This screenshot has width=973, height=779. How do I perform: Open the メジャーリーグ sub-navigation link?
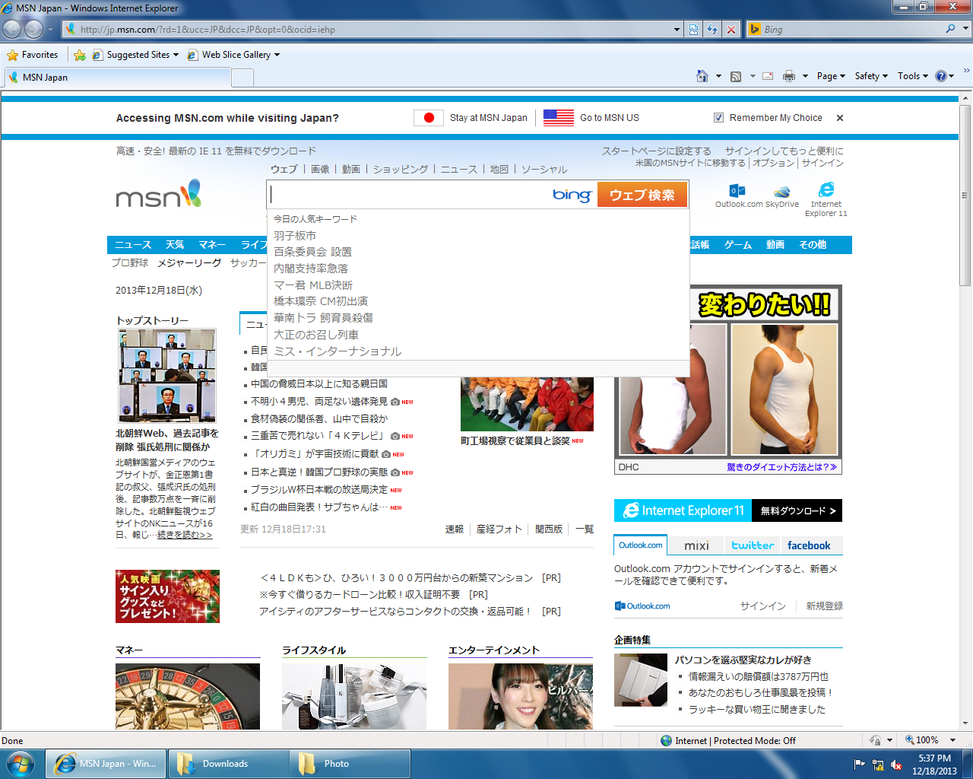click(189, 262)
